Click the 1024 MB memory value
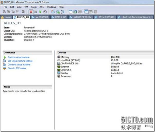 coord(115,57)
